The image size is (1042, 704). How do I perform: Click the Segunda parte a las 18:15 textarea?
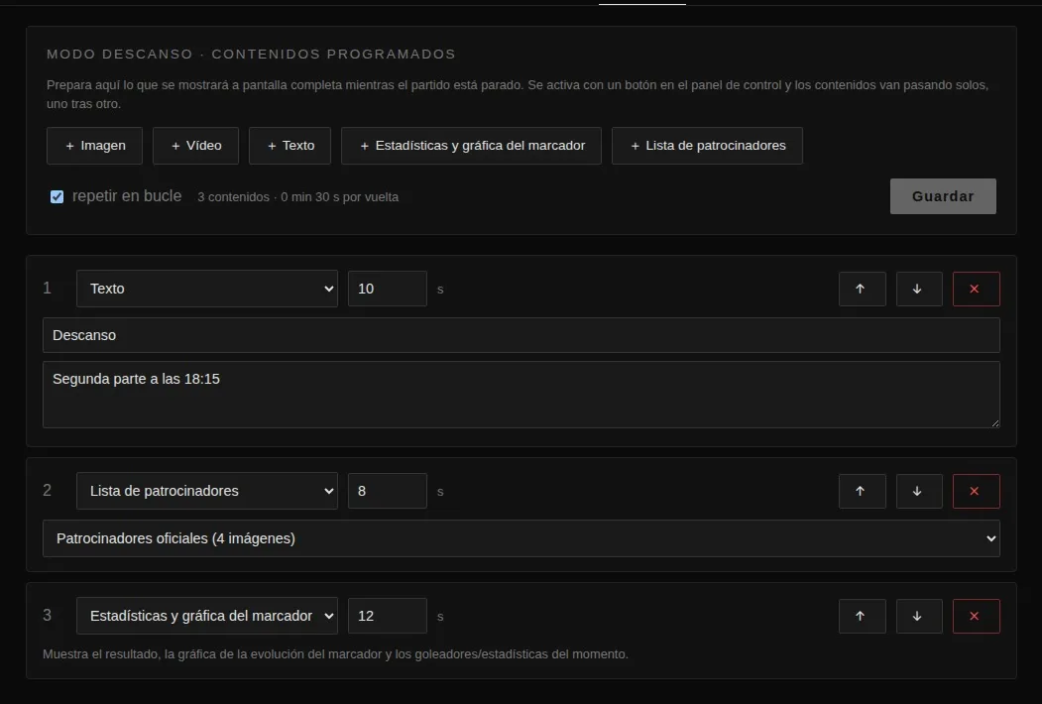521,395
